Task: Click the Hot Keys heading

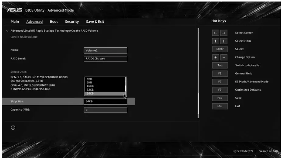Action: click(x=219, y=21)
